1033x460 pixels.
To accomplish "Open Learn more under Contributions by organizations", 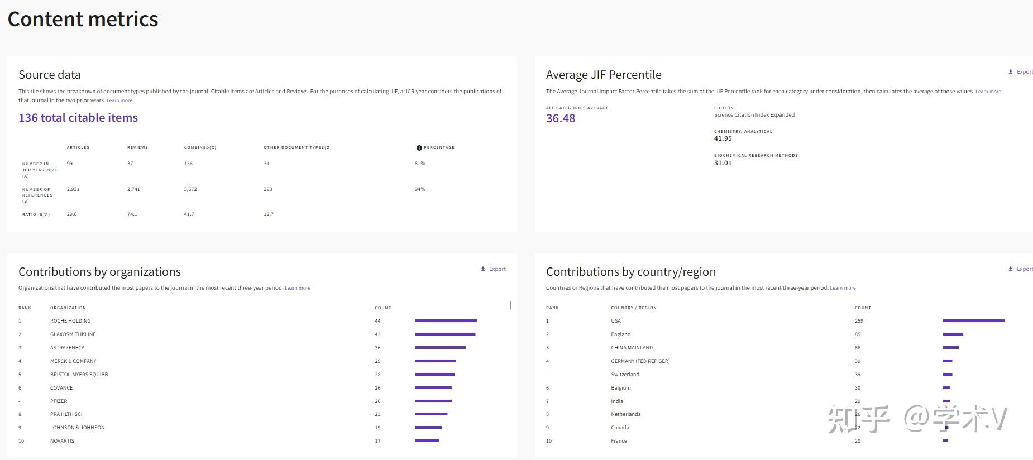I will [297, 288].
